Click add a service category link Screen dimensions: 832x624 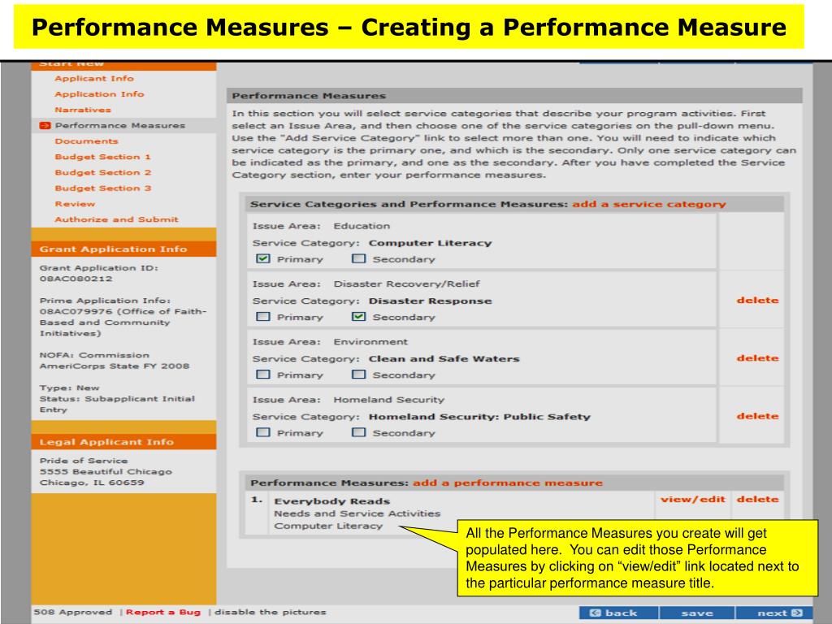pyautogui.click(x=649, y=204)
